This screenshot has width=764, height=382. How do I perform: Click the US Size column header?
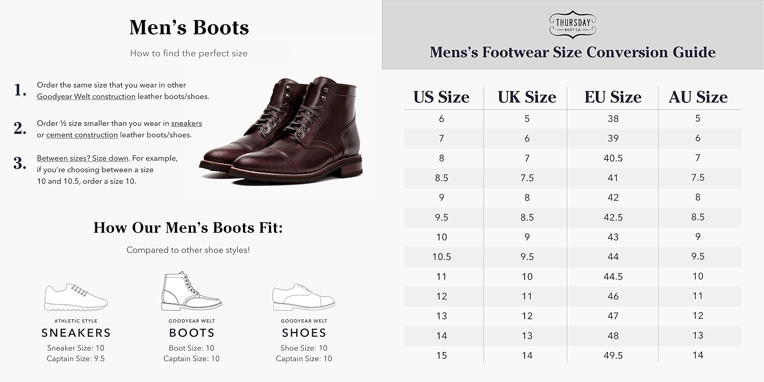pyautogui.click(x=441, y=97)
